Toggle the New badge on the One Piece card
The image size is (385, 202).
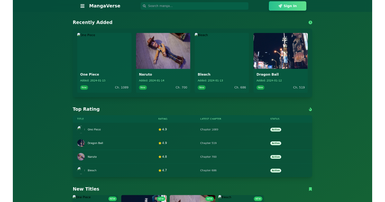(84, 87)
